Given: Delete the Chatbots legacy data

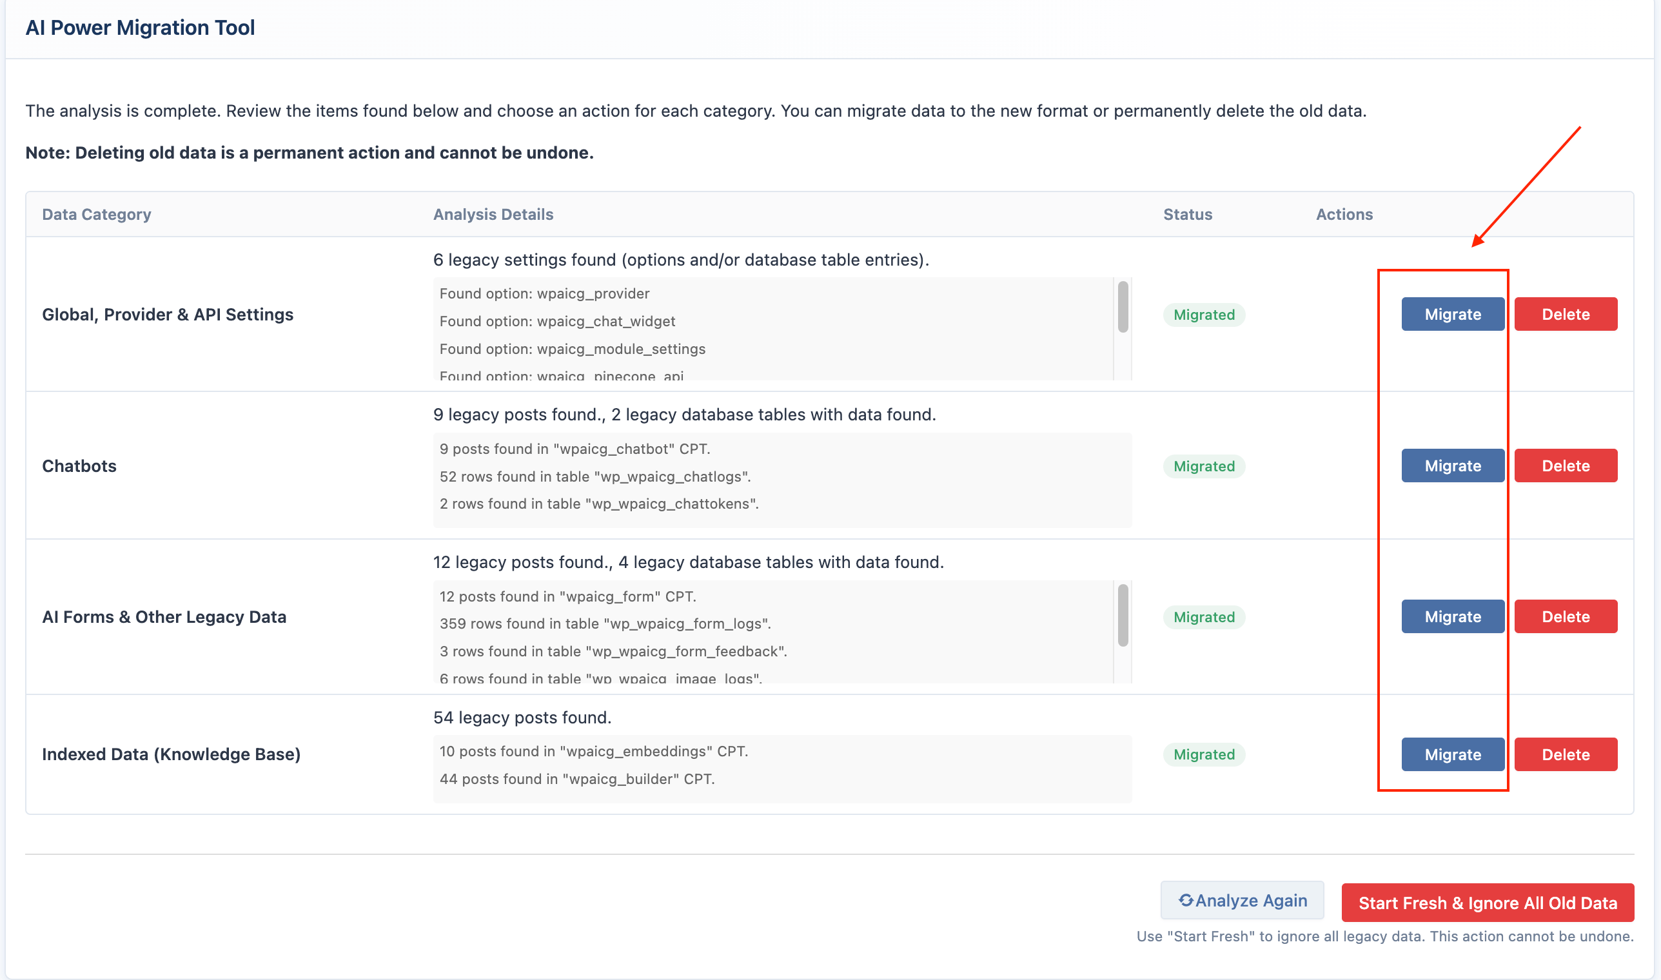Looking at the screenshot, I should coord(1566,465).
